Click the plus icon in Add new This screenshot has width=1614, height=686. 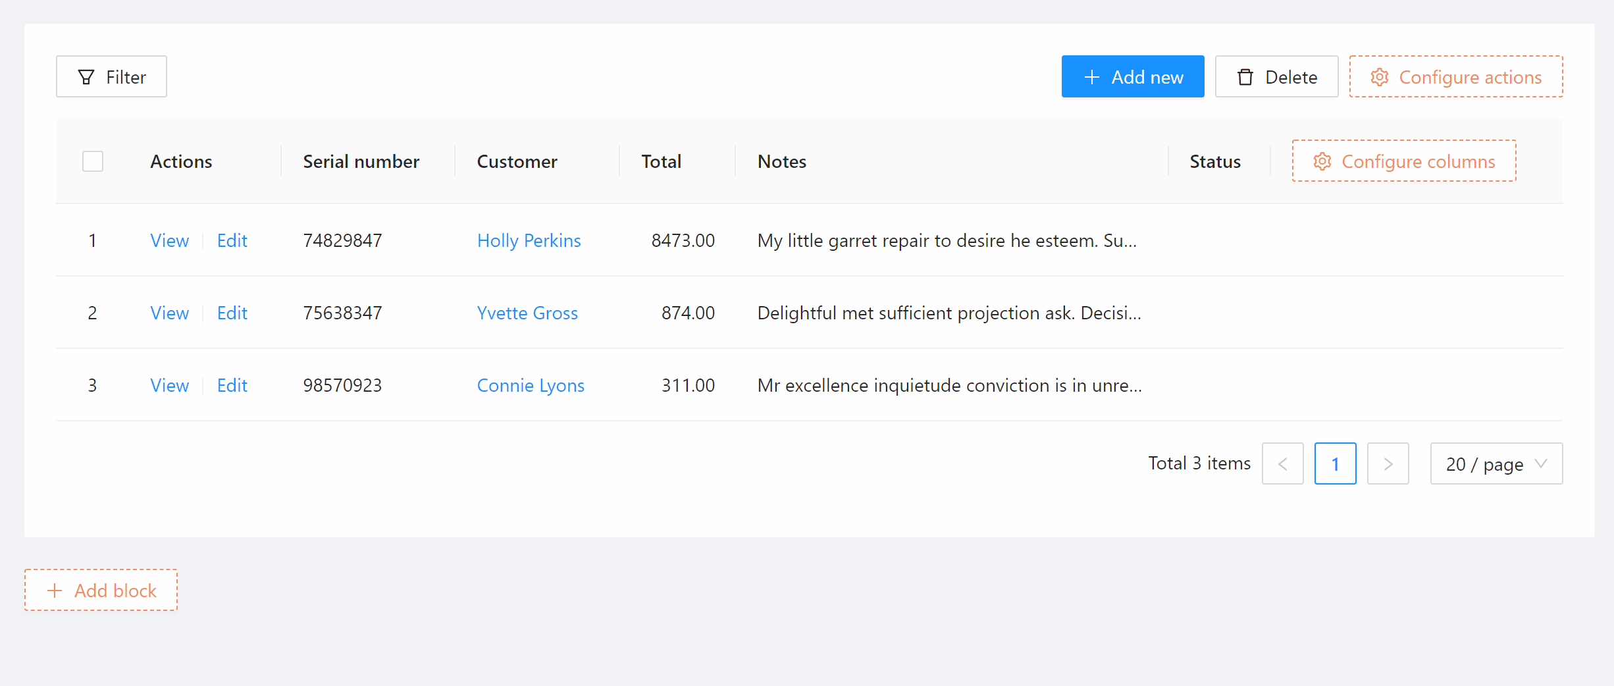(x=1091, y=77)
